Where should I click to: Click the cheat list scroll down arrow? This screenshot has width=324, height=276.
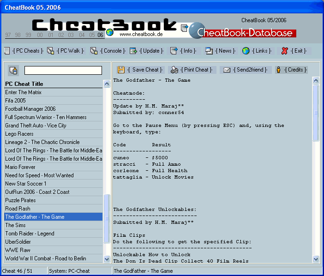pos(107,259)
